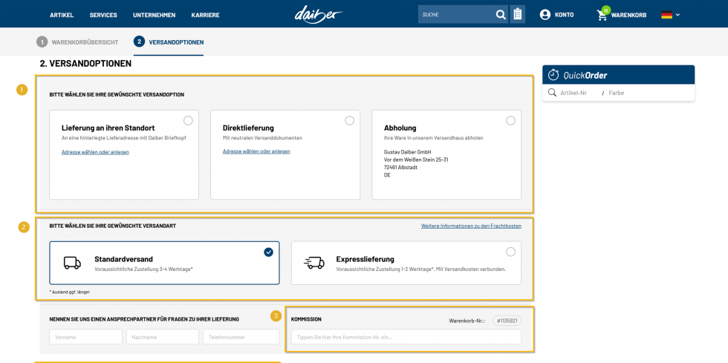This screenshot has width=728, height=363.
Task: Click the Expresslieferung fast truck icon
Action: 313,263
